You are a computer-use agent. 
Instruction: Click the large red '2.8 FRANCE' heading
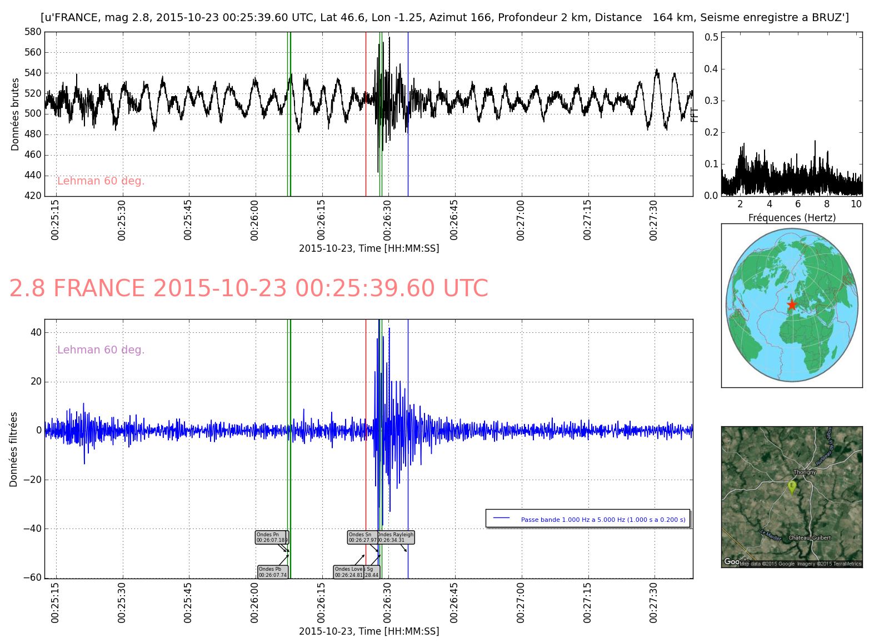248,289
